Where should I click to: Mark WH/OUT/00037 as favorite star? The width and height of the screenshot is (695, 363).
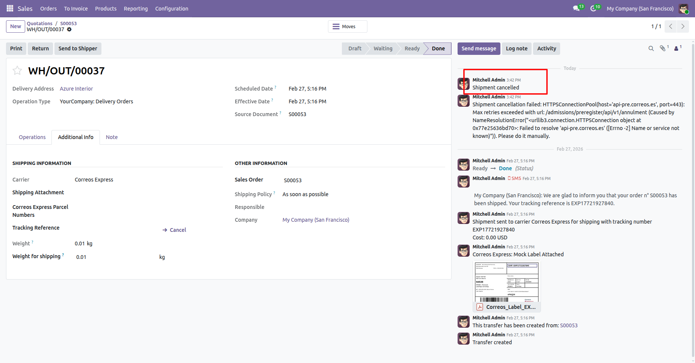(17, 71)
